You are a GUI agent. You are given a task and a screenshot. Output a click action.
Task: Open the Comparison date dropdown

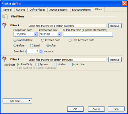(x=35, y=34)
